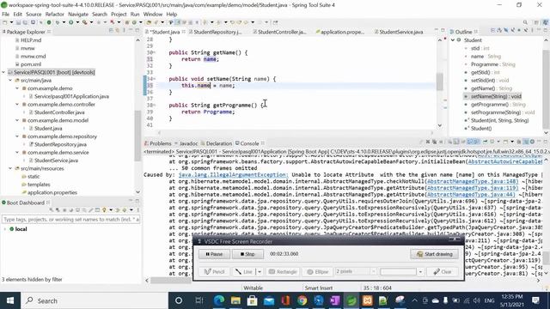550x309 pixels.
Task: Click the console horizontal scrollbar thumb
Action: [x=172, y=281]
